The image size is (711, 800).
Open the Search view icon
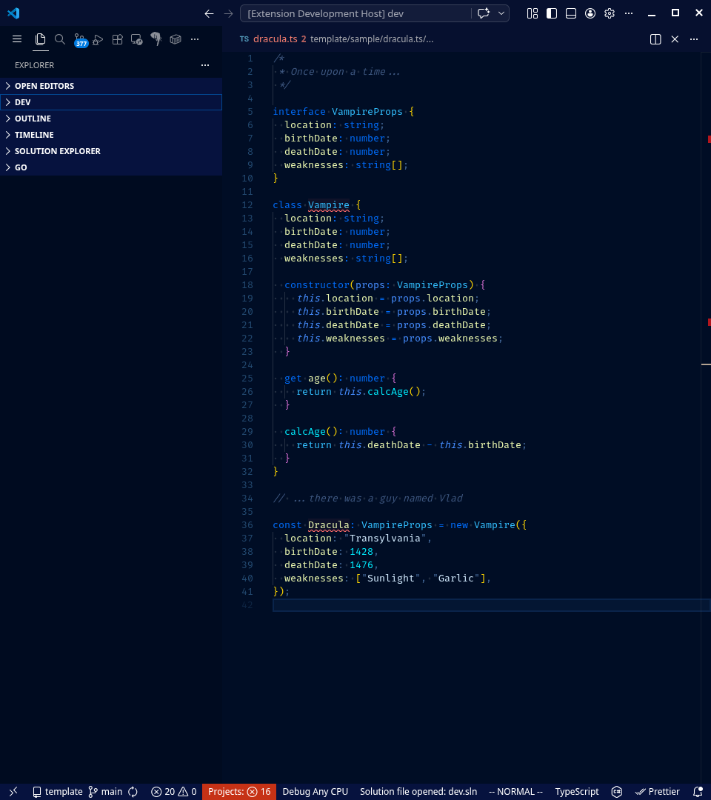[x=60, y=39]
